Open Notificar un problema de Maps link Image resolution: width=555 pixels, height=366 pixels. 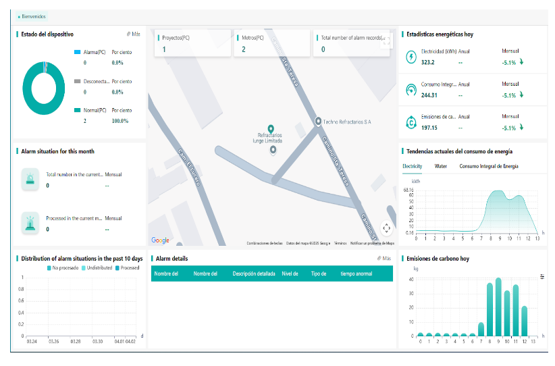pos(372,243)
